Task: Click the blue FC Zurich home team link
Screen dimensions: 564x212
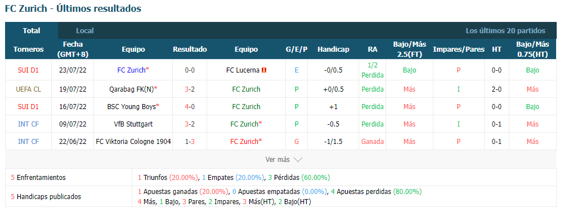Action: pos(131,70)
